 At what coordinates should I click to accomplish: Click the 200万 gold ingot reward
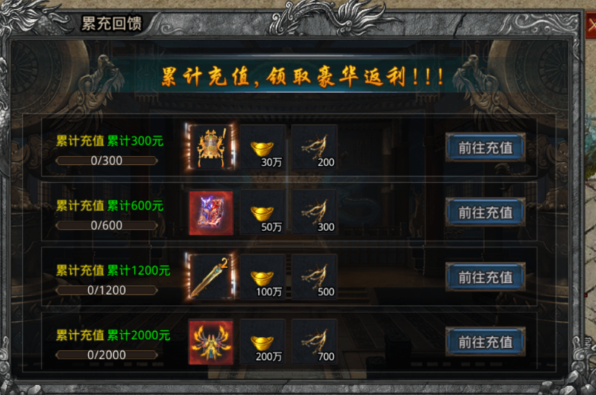[x=263, y=342]
